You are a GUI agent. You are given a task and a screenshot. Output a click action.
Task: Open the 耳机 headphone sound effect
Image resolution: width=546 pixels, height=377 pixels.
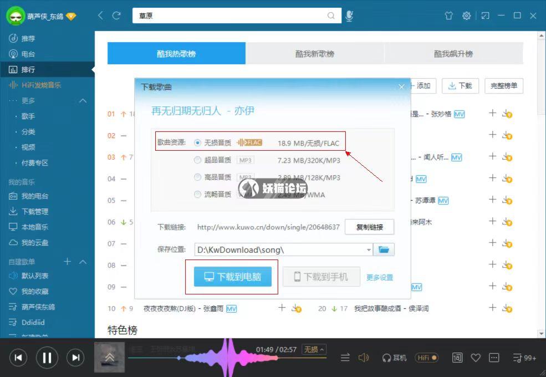[394, 358]
